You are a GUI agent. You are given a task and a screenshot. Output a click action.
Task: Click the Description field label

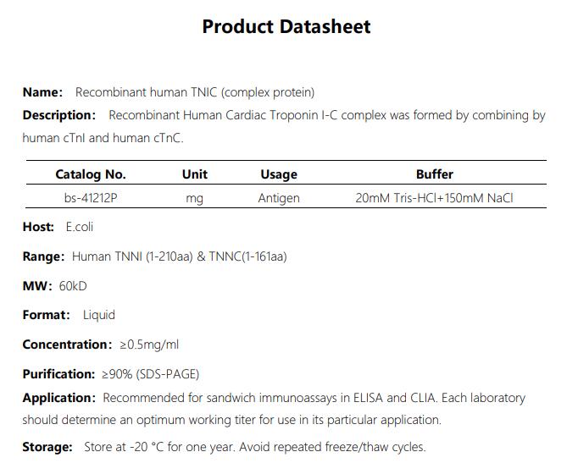point(59,115)
